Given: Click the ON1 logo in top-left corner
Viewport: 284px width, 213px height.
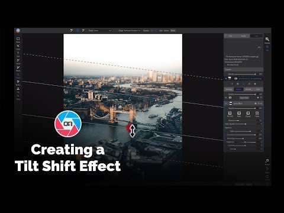Looking at the screenshot, I should pos(18,30).
